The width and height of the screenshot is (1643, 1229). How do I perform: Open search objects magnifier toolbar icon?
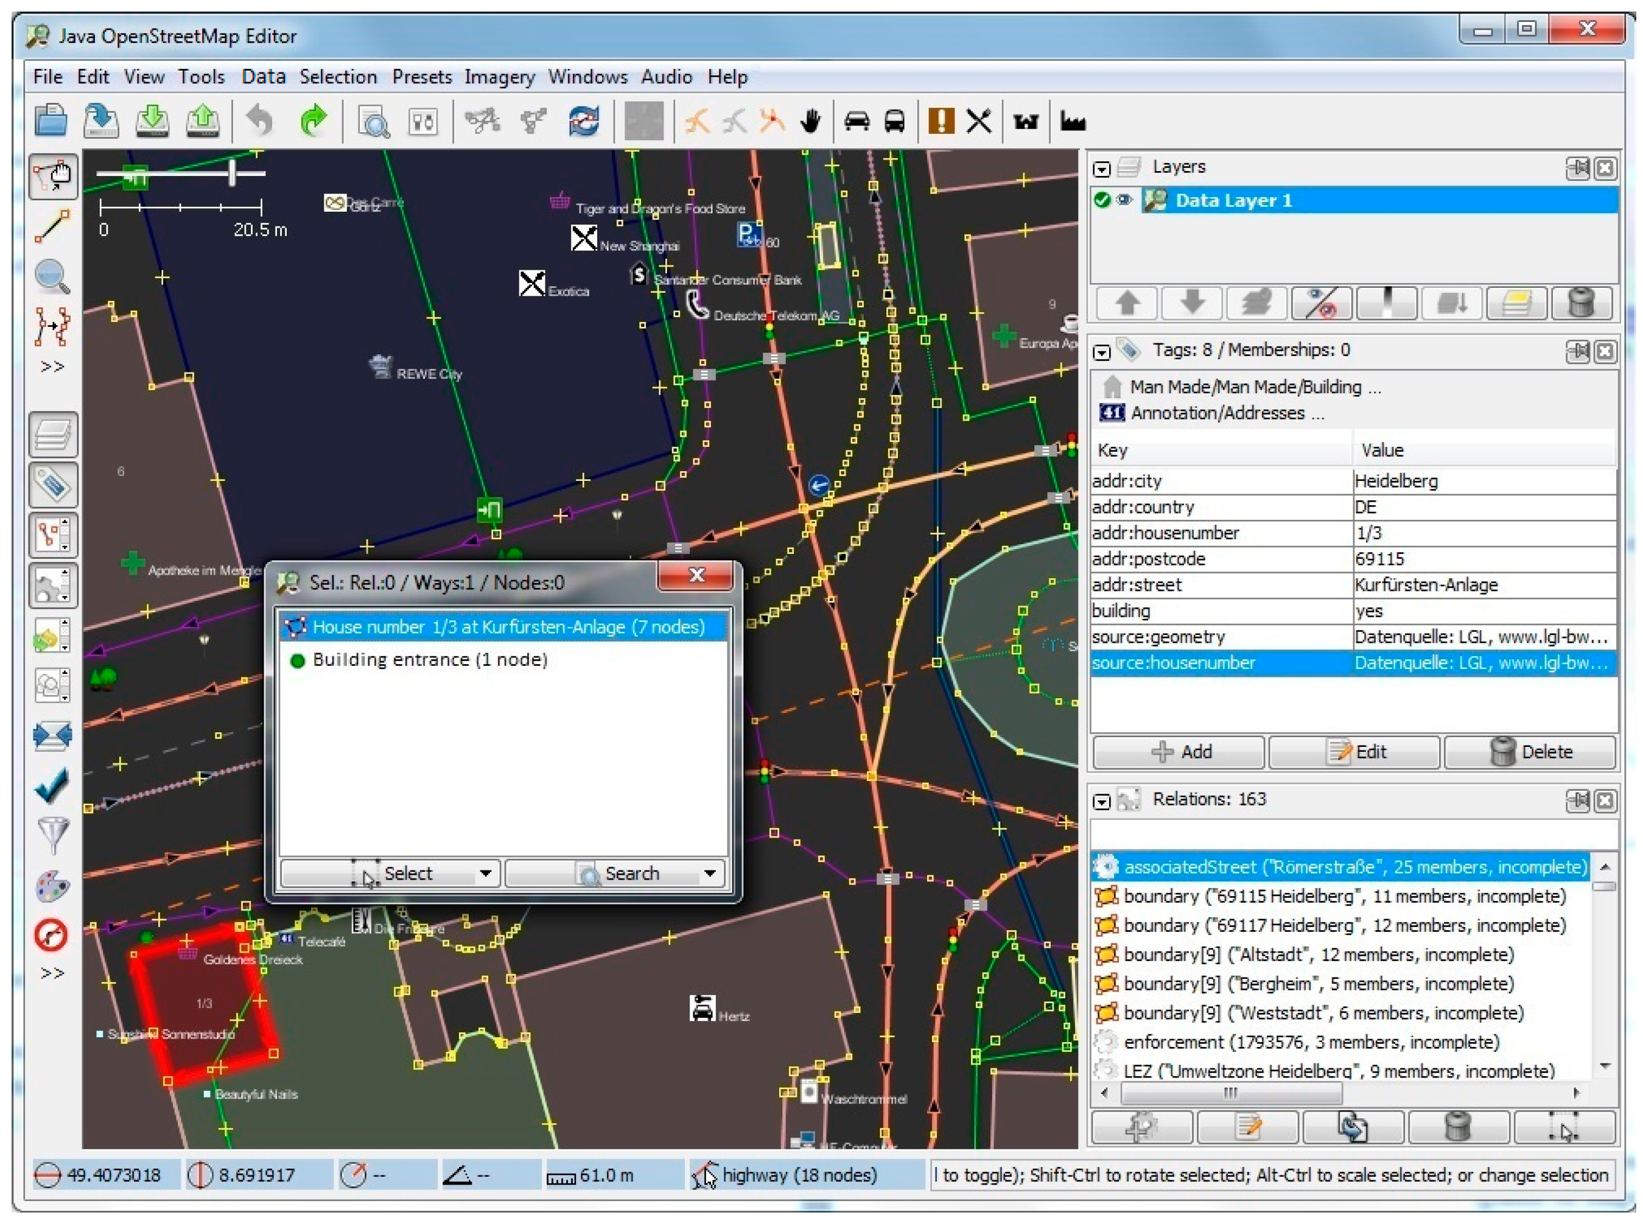373,121
